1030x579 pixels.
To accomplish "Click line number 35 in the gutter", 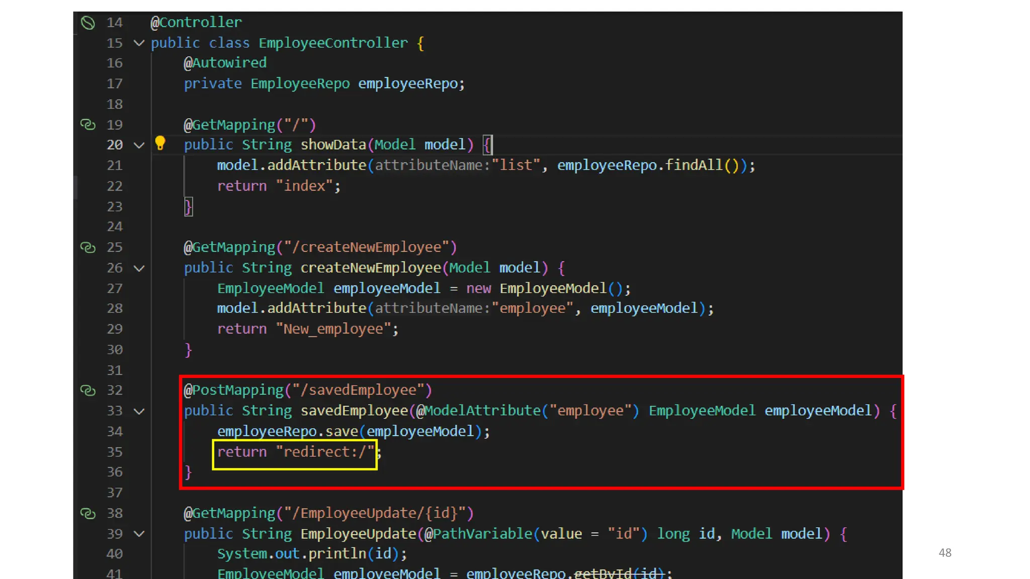I will coord(115,452).
